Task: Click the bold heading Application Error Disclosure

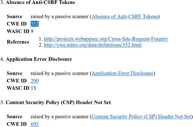Action: tap(39, 59)
